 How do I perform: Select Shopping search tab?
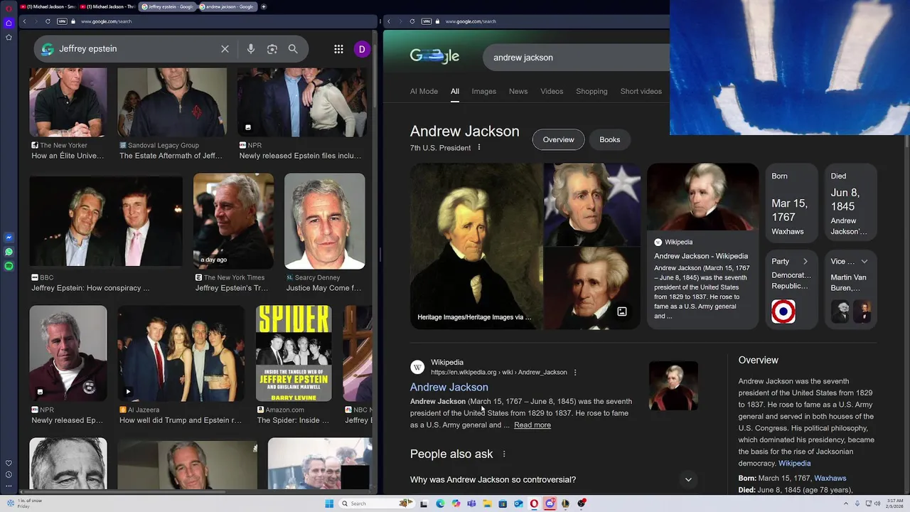pos(591,91)
